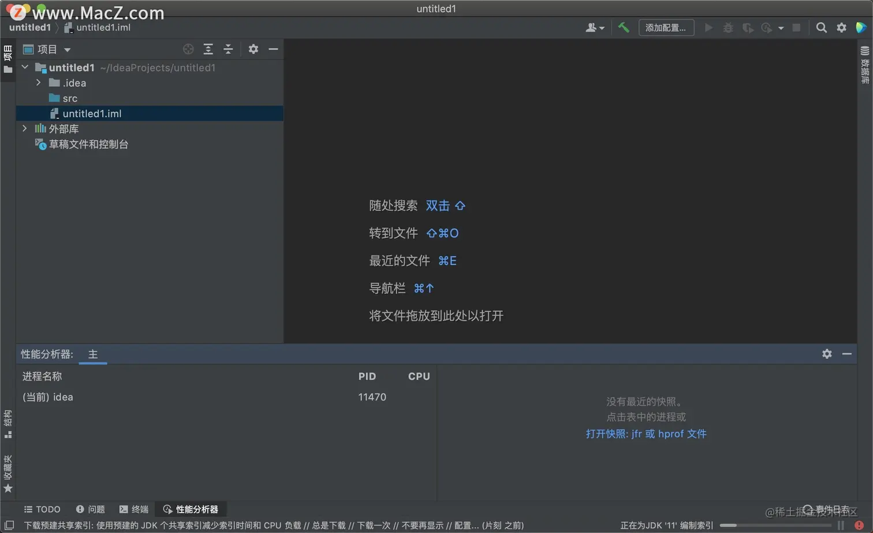
Task: Open the Project panel options gear
Action: point(253,49)
